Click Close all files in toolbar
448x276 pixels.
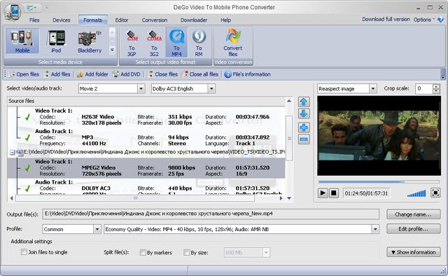tap(200, 74)
